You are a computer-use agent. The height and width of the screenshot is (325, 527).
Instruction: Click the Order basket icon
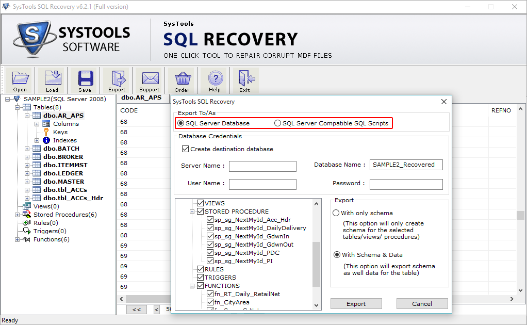(183, 78)
